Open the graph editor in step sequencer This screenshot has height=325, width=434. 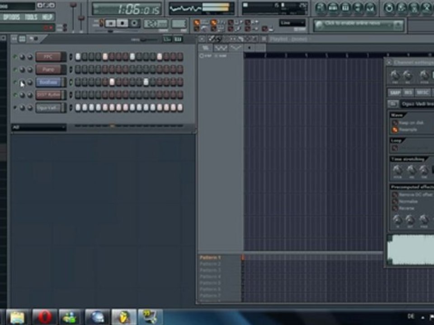pos(167,40)
